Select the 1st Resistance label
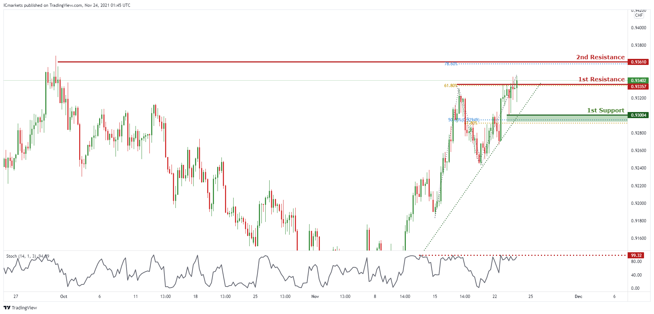 602,79
